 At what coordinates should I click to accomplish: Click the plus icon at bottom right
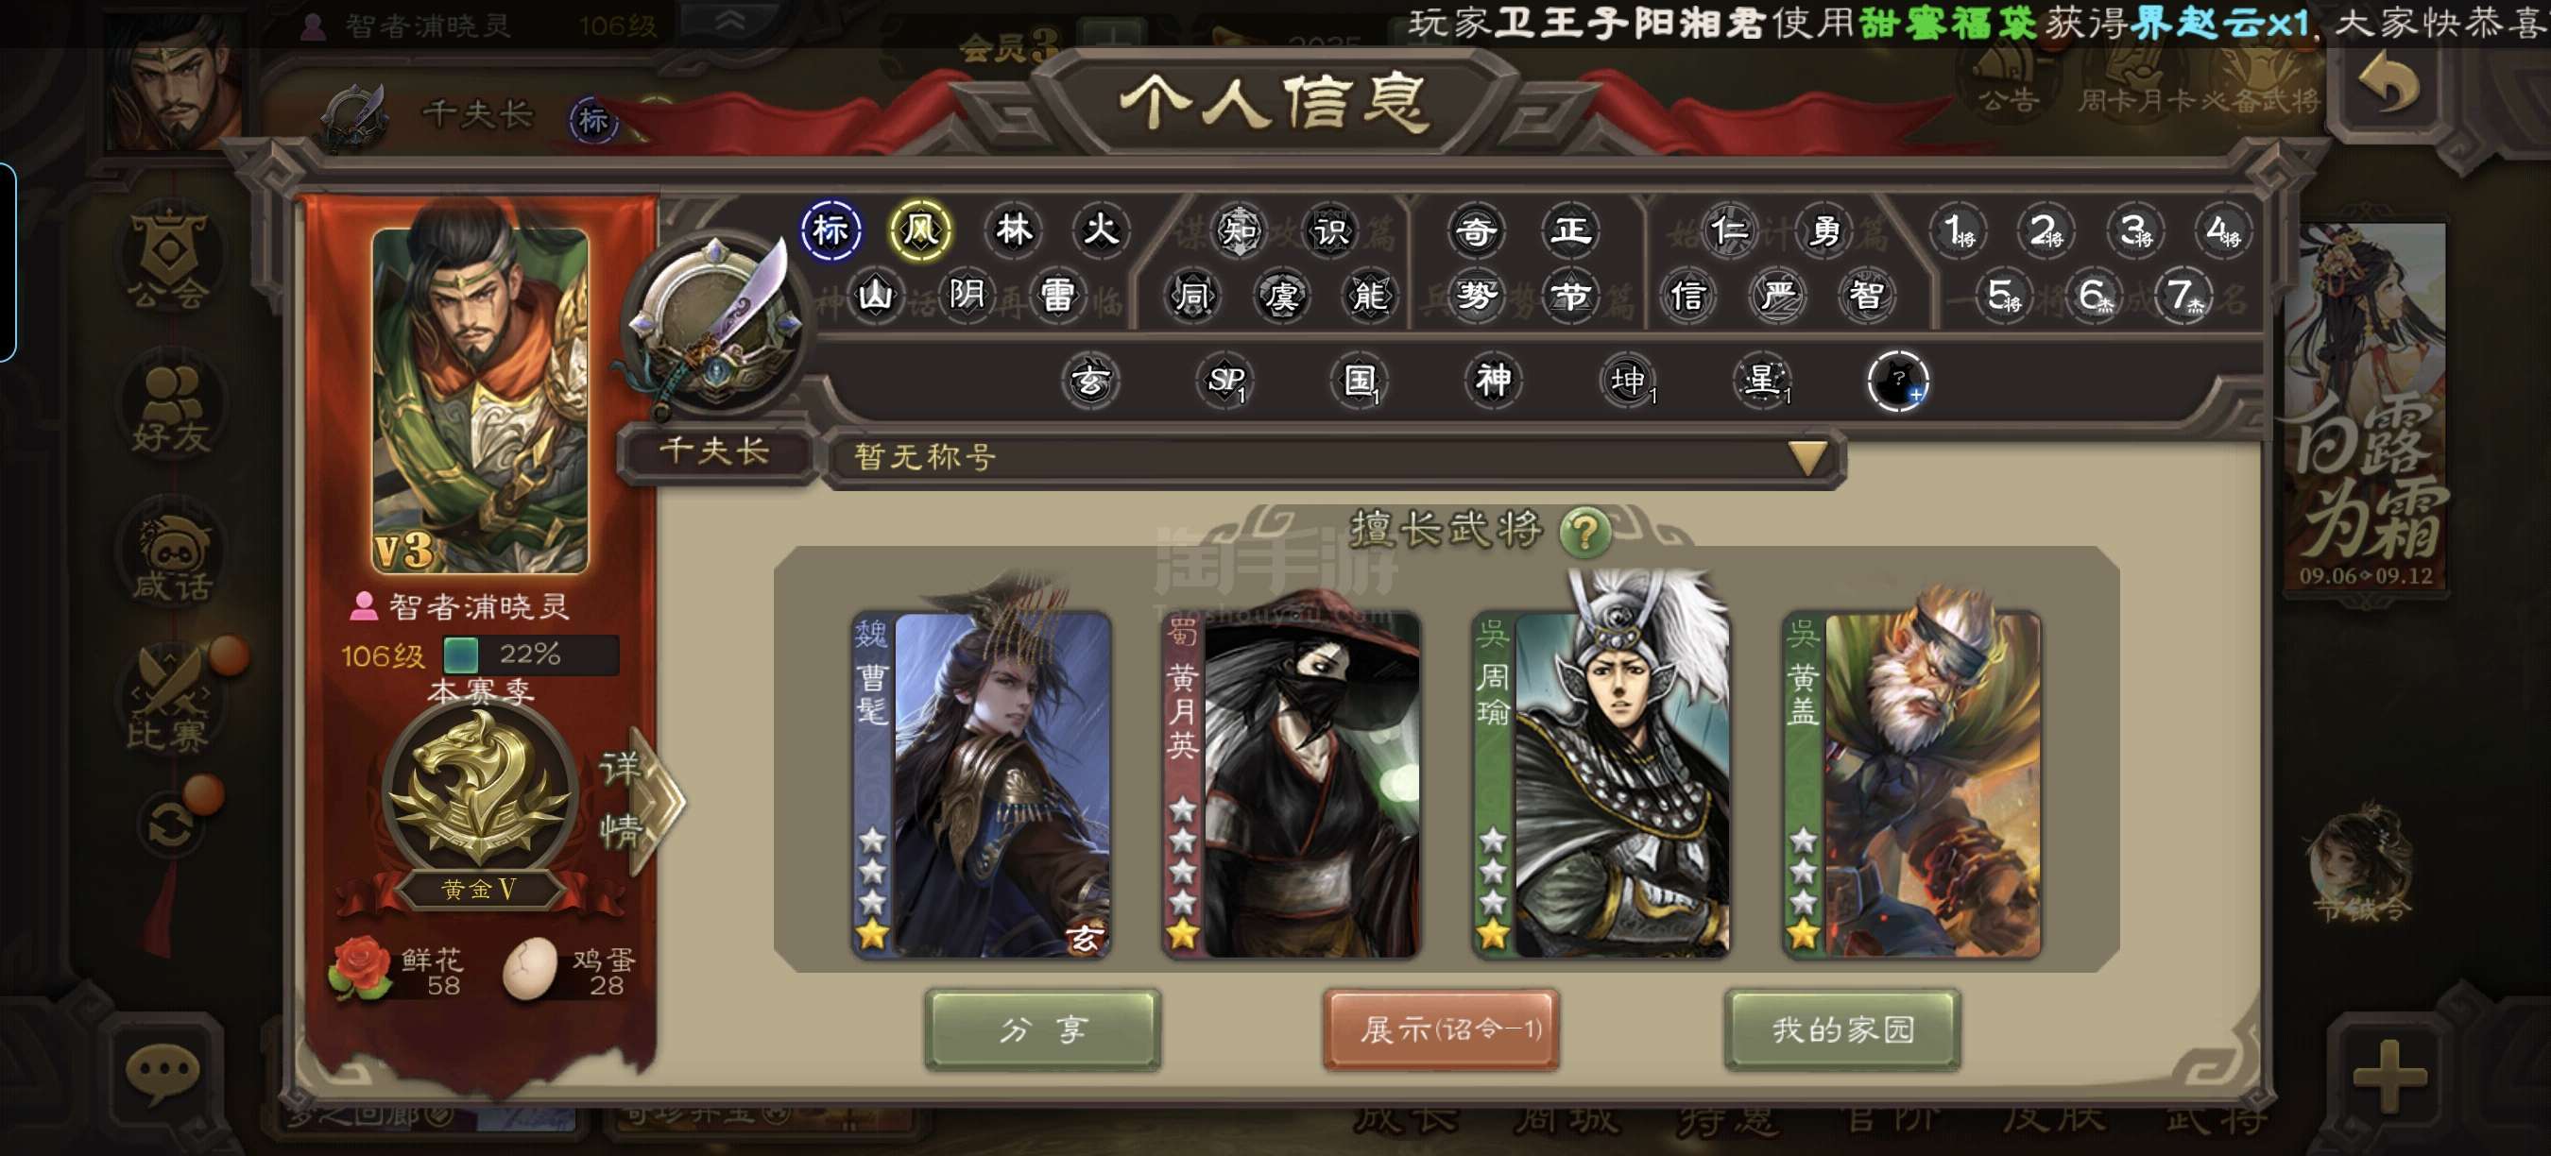pyautogui.click(x=2388, y=1076)
